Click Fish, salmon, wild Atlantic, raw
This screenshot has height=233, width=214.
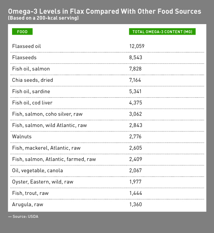coord(49,125)
